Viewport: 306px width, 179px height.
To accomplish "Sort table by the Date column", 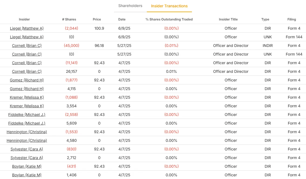I will coord(122,19).
